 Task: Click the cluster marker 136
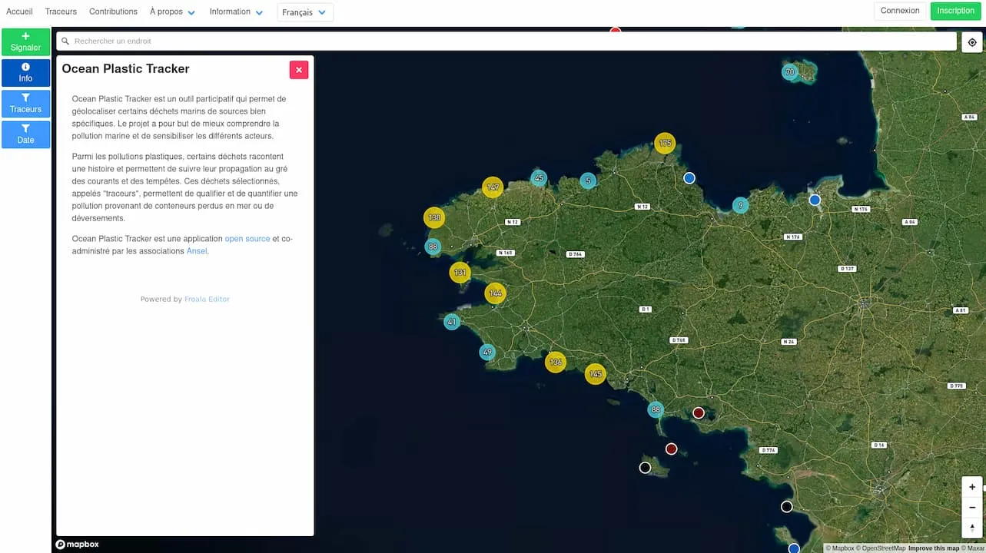(556, 363)
